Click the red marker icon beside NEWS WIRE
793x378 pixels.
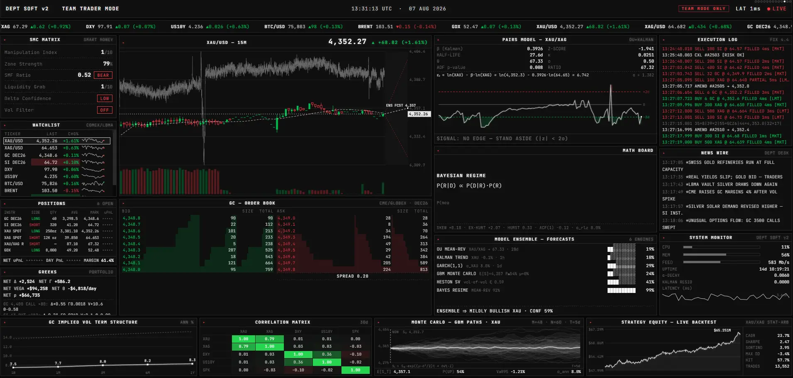tap(664, 154)
